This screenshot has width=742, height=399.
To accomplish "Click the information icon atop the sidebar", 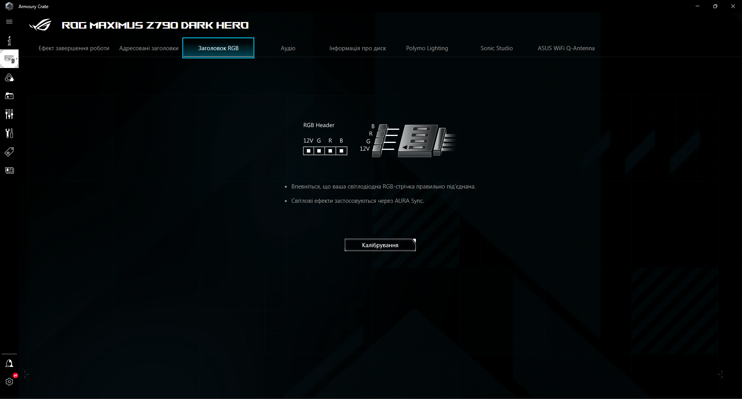I will point(9,40).
